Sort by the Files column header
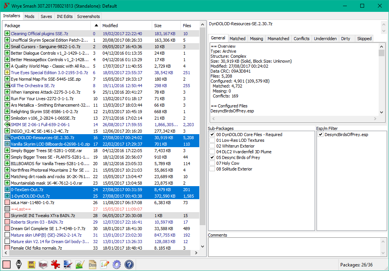This screenshot has height=271, width=389. [190, 26]
